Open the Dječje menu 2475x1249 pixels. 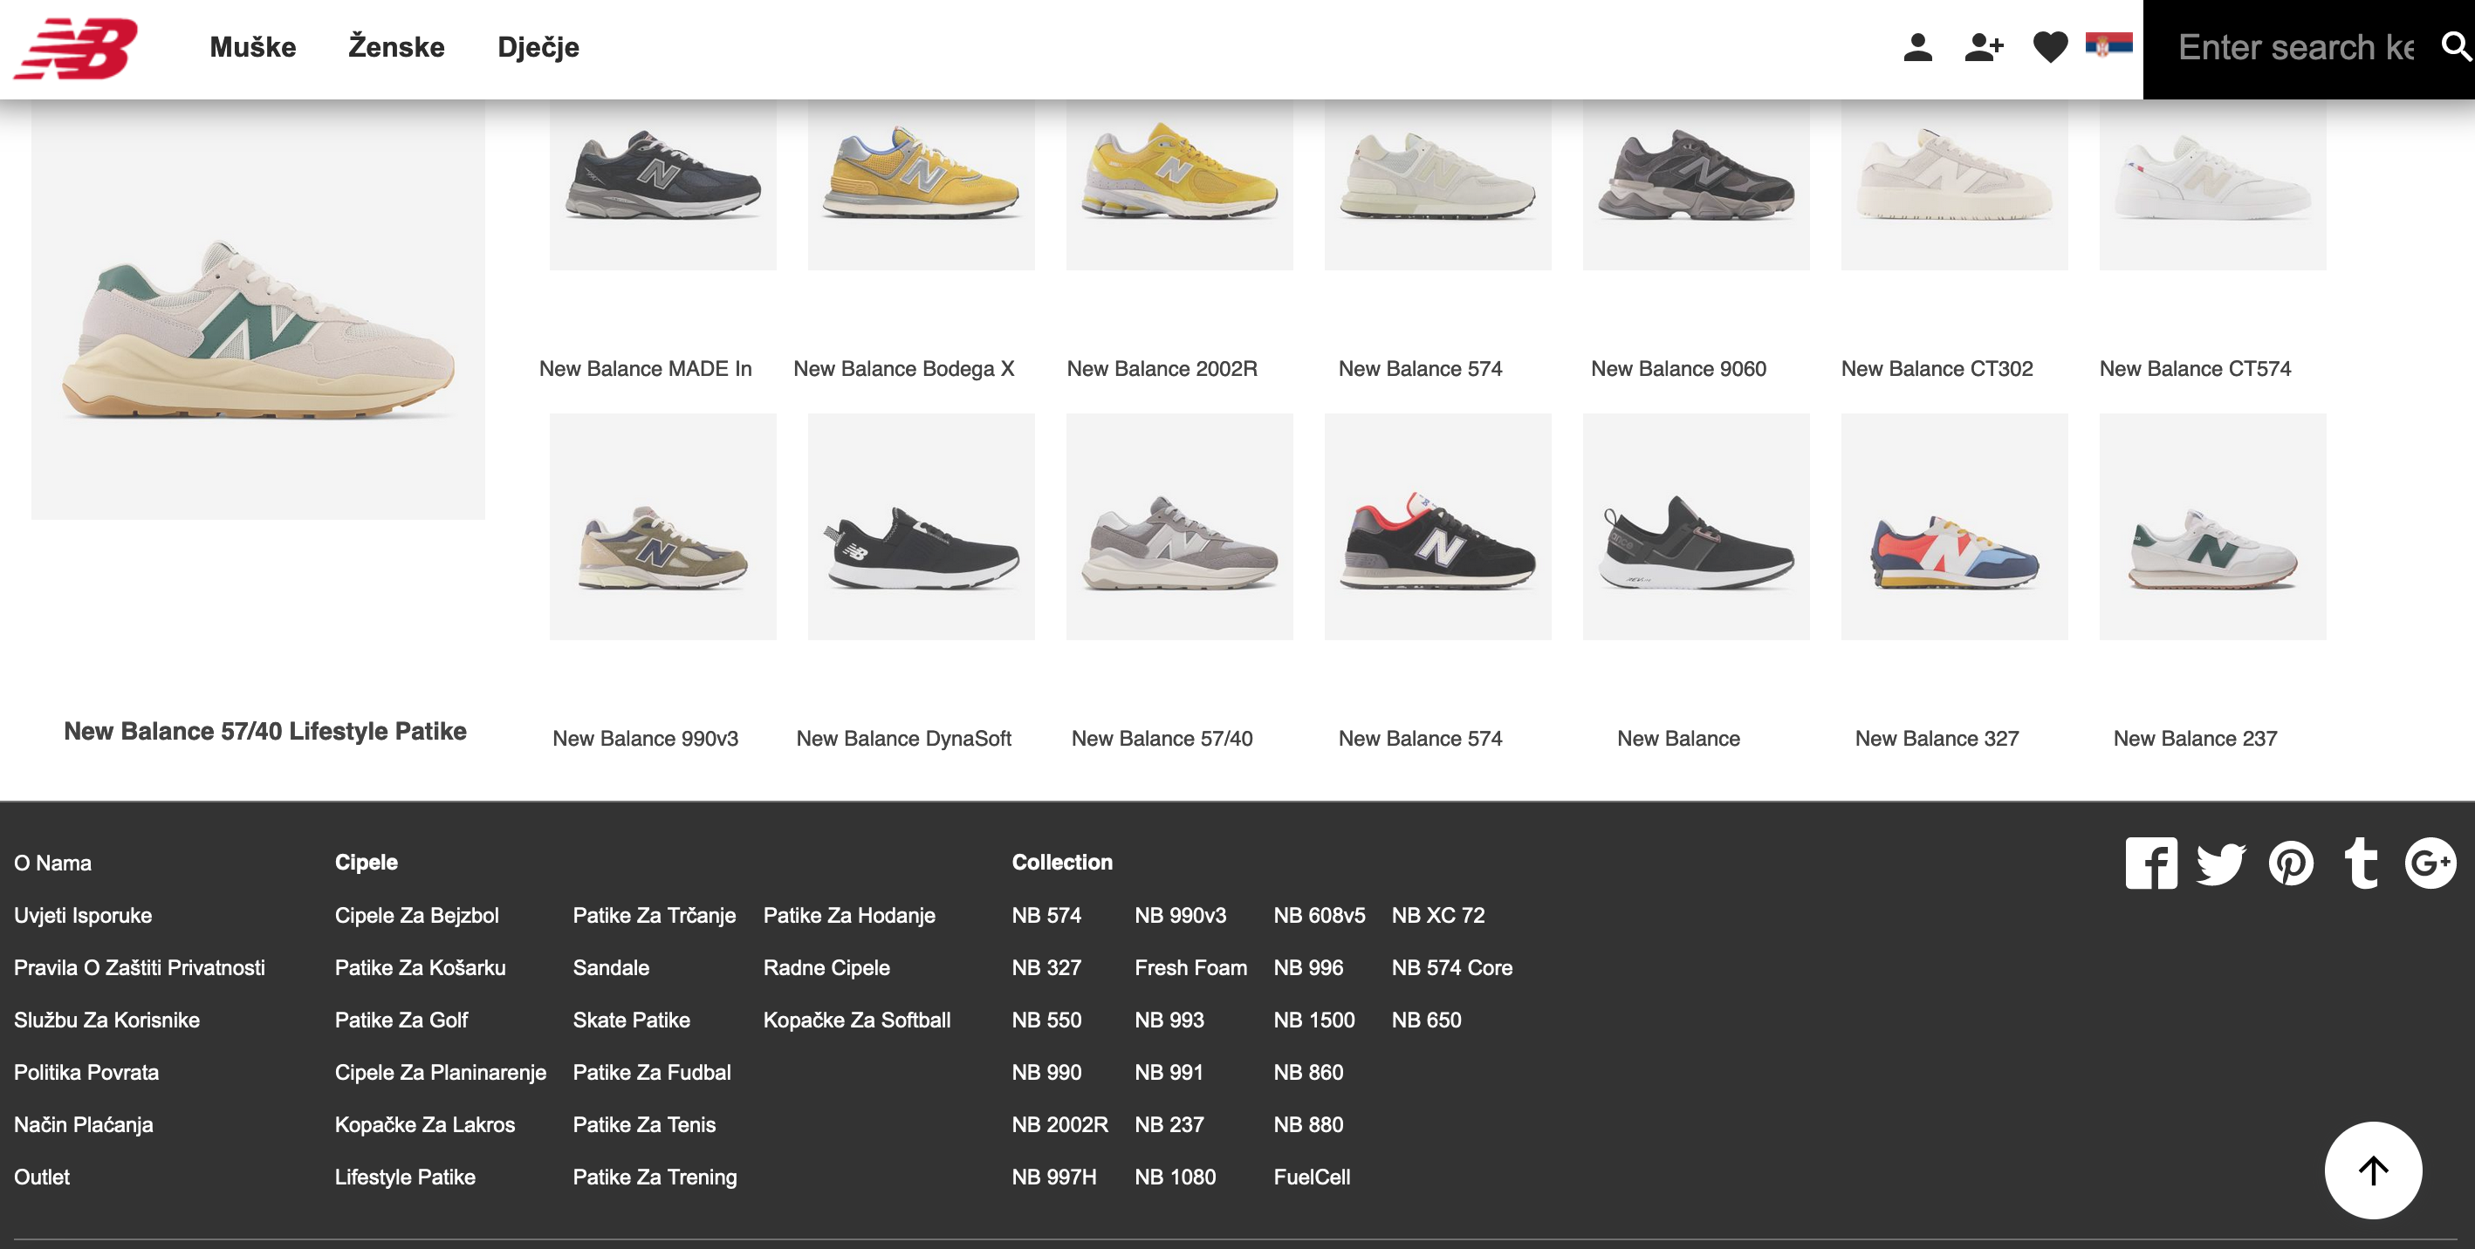[x=538, y=47]
